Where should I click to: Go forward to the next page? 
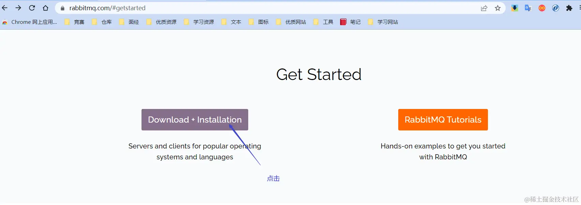[18, 8]
